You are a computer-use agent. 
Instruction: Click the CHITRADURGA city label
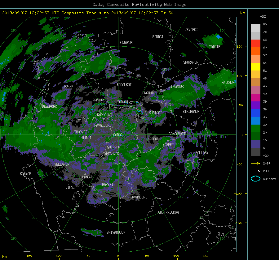(x=168, y=212)
